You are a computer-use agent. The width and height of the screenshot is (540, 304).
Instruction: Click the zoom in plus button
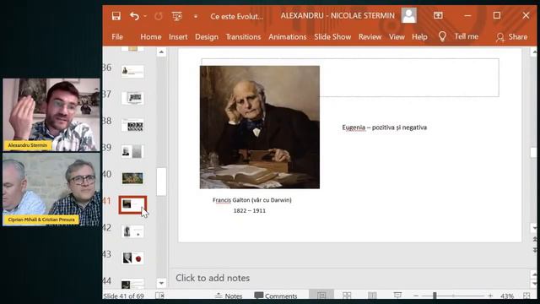click(x=490, y=296)
